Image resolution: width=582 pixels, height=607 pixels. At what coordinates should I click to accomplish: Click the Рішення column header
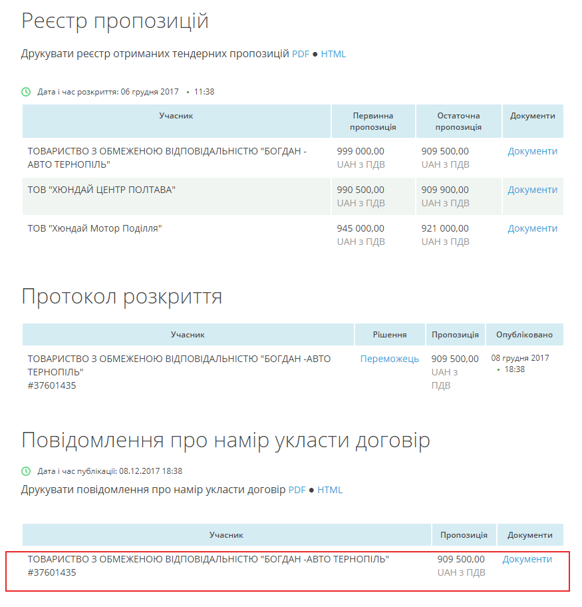pos(390,335)
